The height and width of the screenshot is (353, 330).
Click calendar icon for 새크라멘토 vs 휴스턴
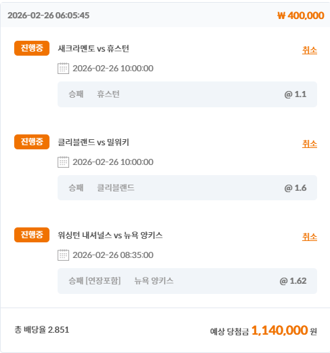tap(63, 69)
